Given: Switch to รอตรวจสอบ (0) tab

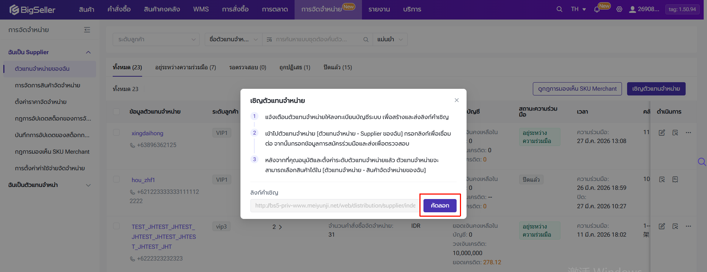Looking at the screenshot, I should tap(247, 67).
